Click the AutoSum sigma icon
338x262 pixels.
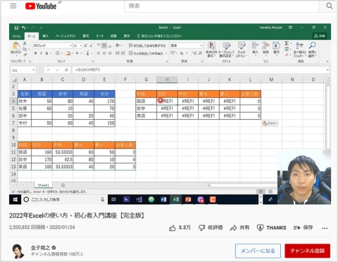click(x=287, y=44)
